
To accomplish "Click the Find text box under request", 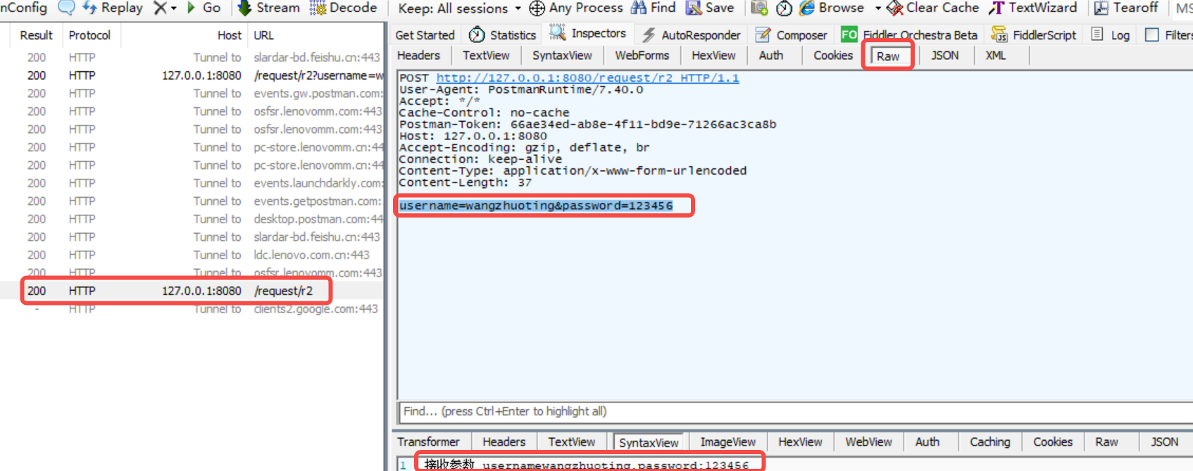I will click(x=794, y=411).
